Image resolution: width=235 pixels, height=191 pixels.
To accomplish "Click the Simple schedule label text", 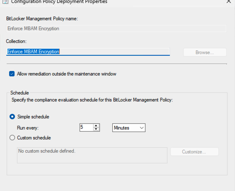I will coord(33,117).
